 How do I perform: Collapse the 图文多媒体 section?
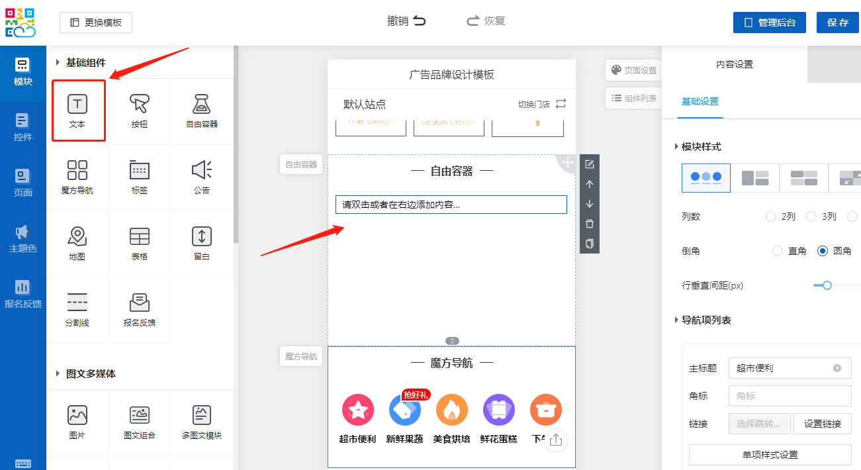(x=58, y=374)
